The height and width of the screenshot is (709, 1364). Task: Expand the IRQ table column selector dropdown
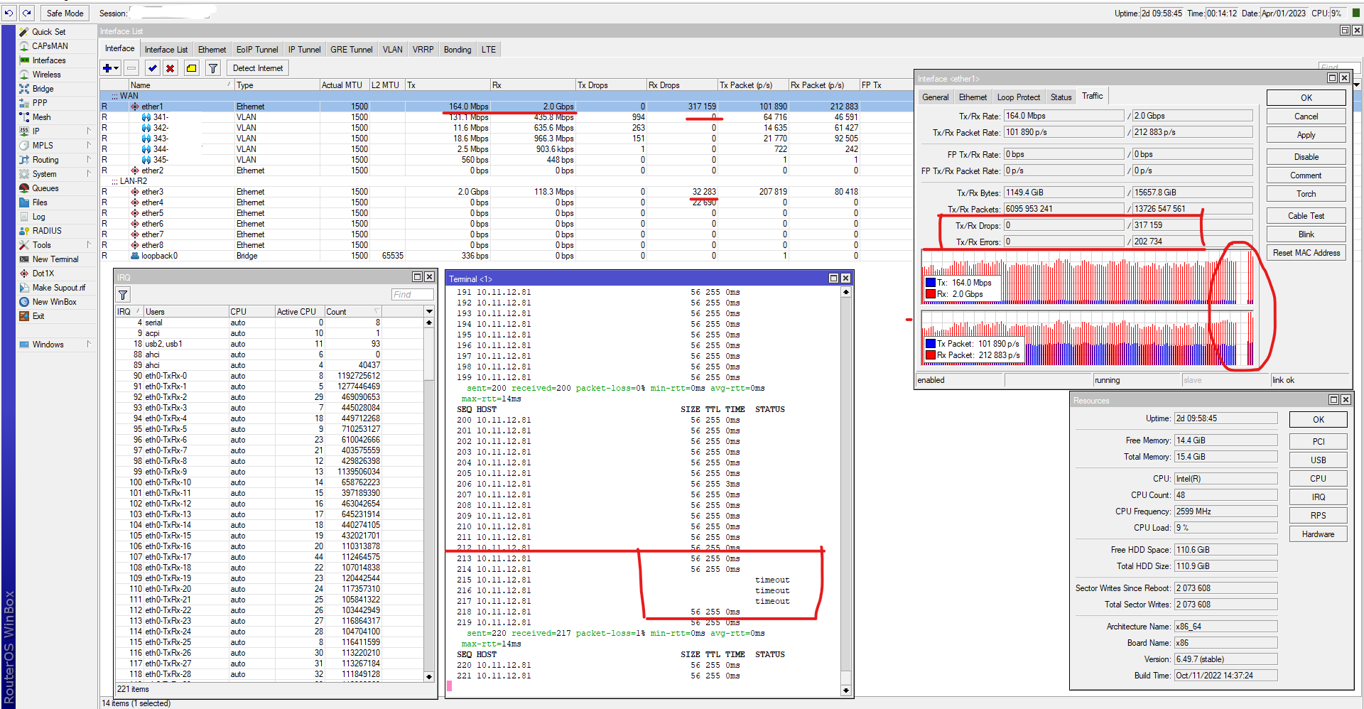click(x=429, y=312)
